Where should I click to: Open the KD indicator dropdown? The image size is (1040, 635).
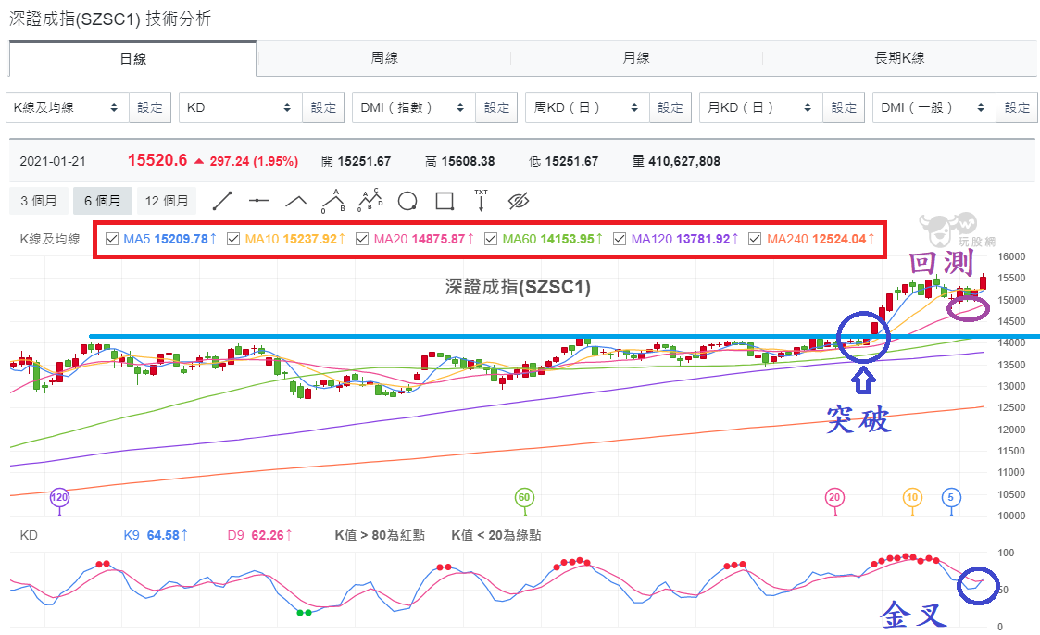(240, 107)
